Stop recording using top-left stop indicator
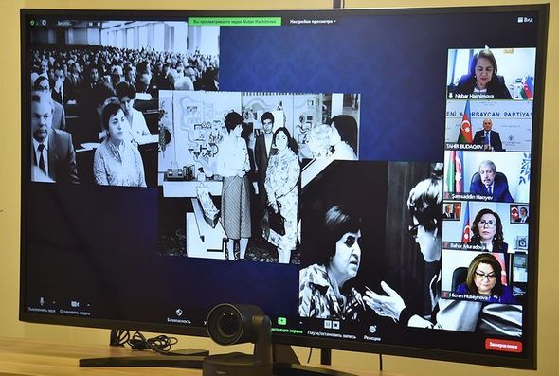This screenshot has width=559, height=376. coord(99,24)
